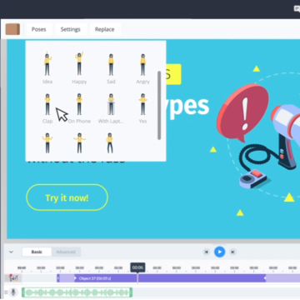The width and height of the screenshot is (300, 300).
Task: Click the 00:06 playhead marker
Action: pos(137,267)
